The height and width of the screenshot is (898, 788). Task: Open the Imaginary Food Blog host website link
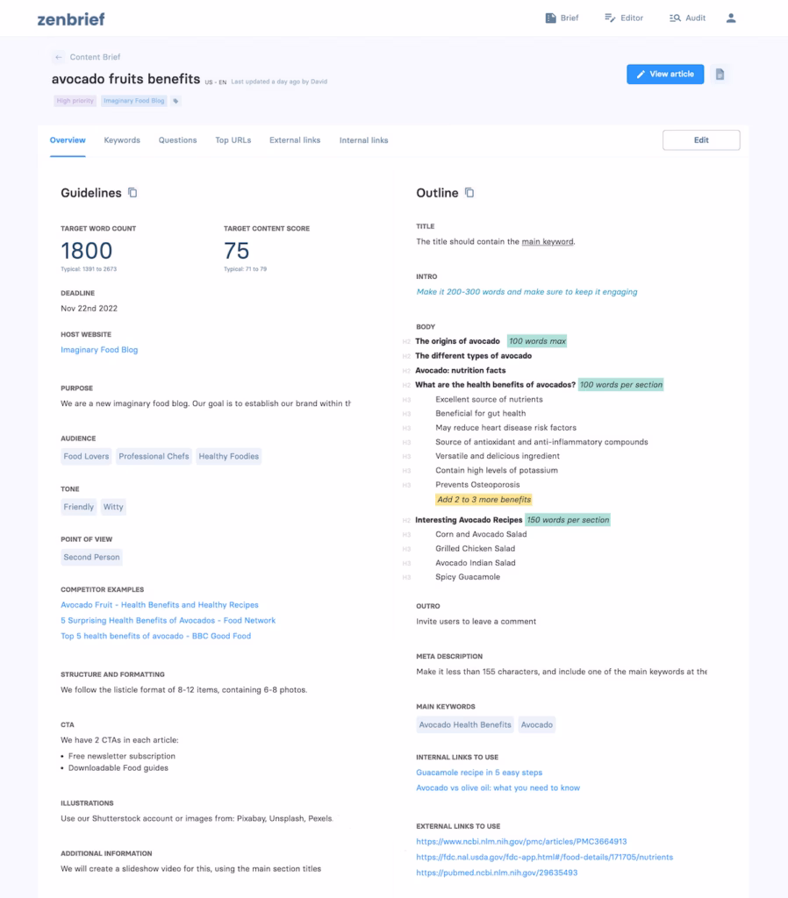coord(99,350)
